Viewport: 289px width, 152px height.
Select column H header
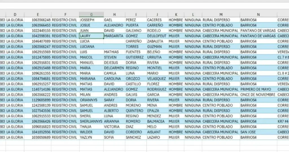coord(114,15)
